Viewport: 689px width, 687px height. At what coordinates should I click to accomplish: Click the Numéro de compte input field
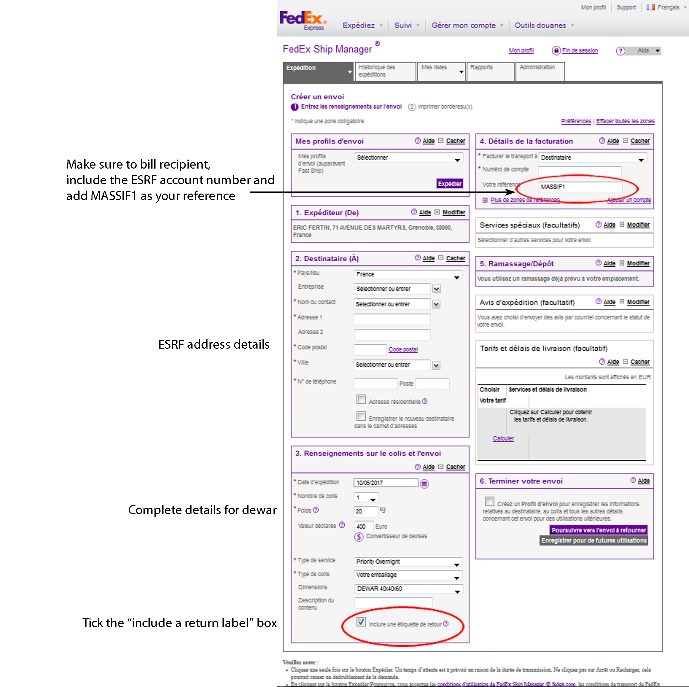coord(579,172)
